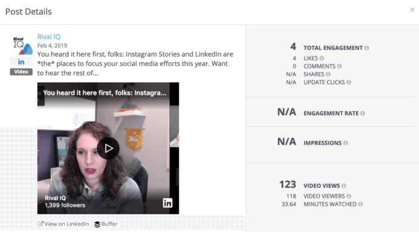Viewport: 419px width, 232px height.
Task: Click the Rival IQ logo avatar
Action: pos(23,46)
